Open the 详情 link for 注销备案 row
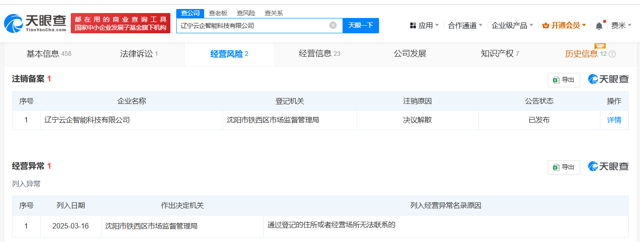Image resolution: width=640 pixels, height=242 pixels. point(614,120)
